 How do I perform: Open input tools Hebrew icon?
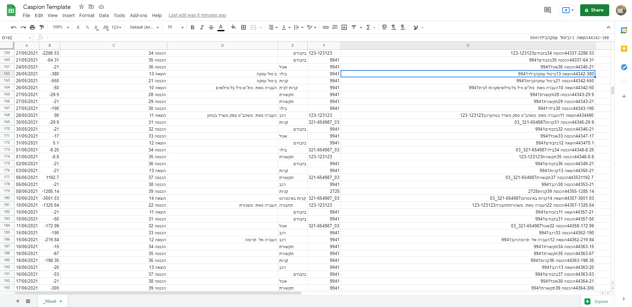(x=416, y=27)
